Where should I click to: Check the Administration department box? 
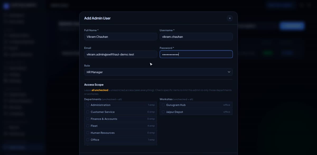tap(88, 105)
